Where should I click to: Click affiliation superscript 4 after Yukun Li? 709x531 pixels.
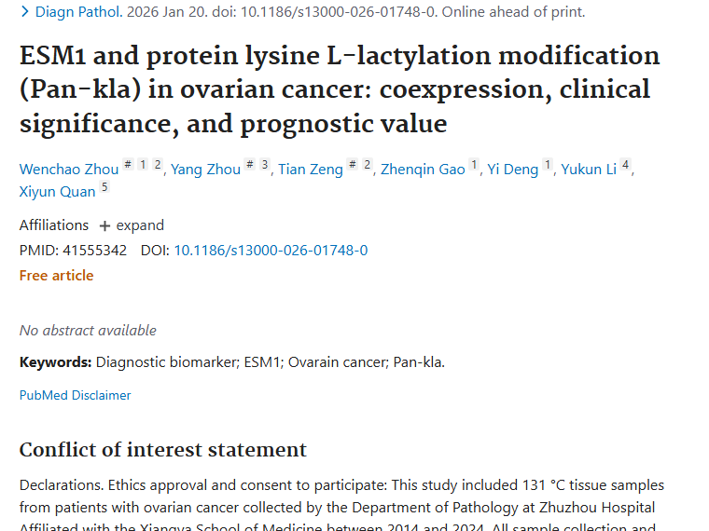pos(626,165)
